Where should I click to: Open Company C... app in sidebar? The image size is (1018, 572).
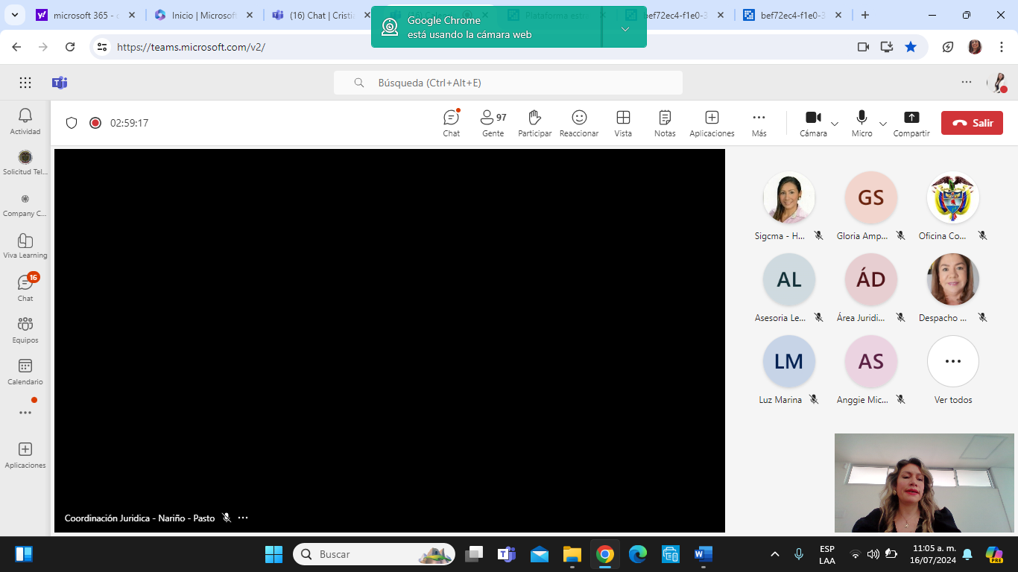[x=25, y=205]
